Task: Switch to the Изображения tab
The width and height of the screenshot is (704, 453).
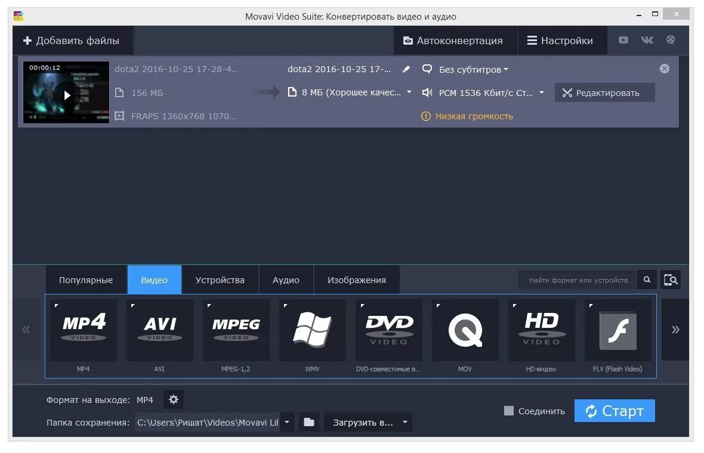Action: coord(357,280)
